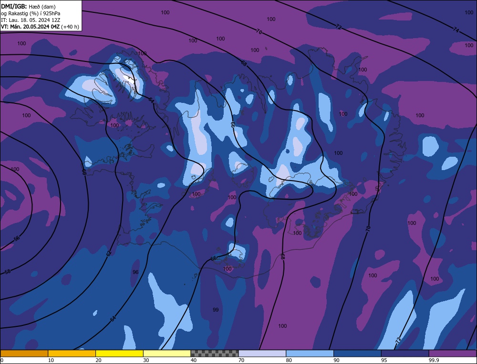Viewport: 477px width, 364px height.
Task: Click the yellow 20–30 legend swatch
Action: point(119,353)
